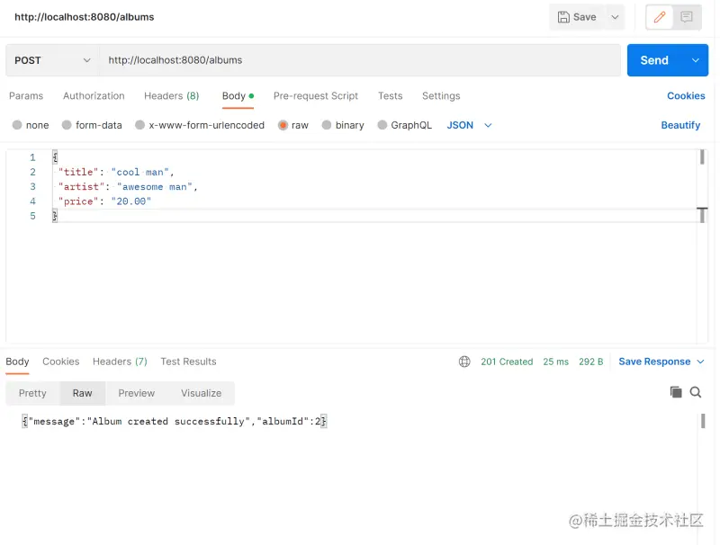Screen dimensions: 720x545
Task: Click the globe network icon
Action: [x=464, y=362]
